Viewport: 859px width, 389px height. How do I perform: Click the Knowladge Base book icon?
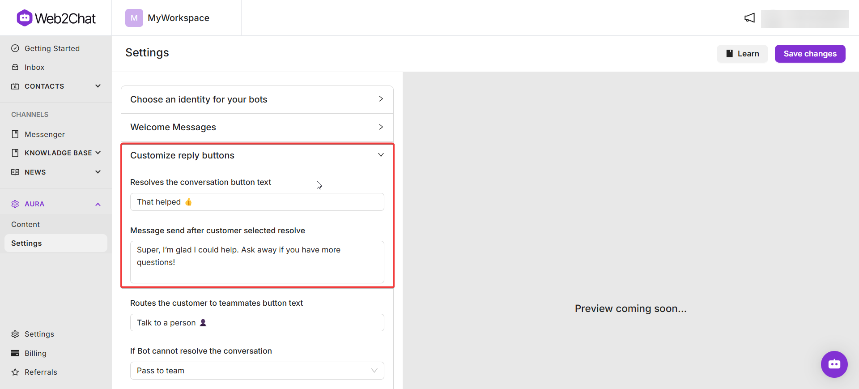pos(15,153)
